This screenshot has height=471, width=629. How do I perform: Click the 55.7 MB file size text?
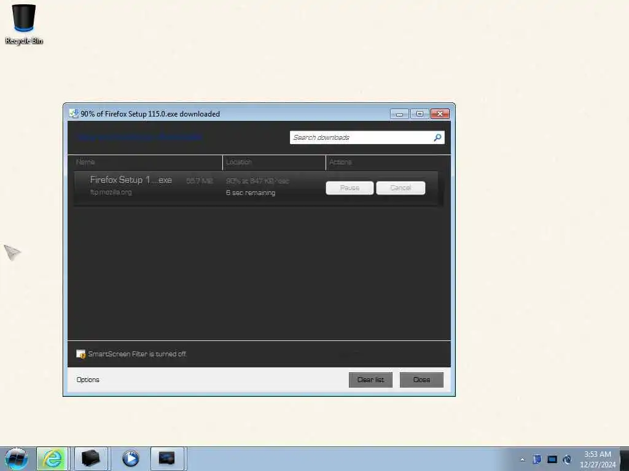(x=200, y=181)
